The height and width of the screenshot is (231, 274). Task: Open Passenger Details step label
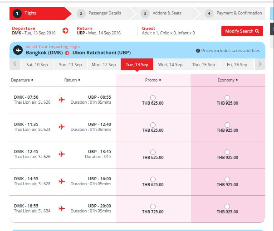(x=105, y=13)
